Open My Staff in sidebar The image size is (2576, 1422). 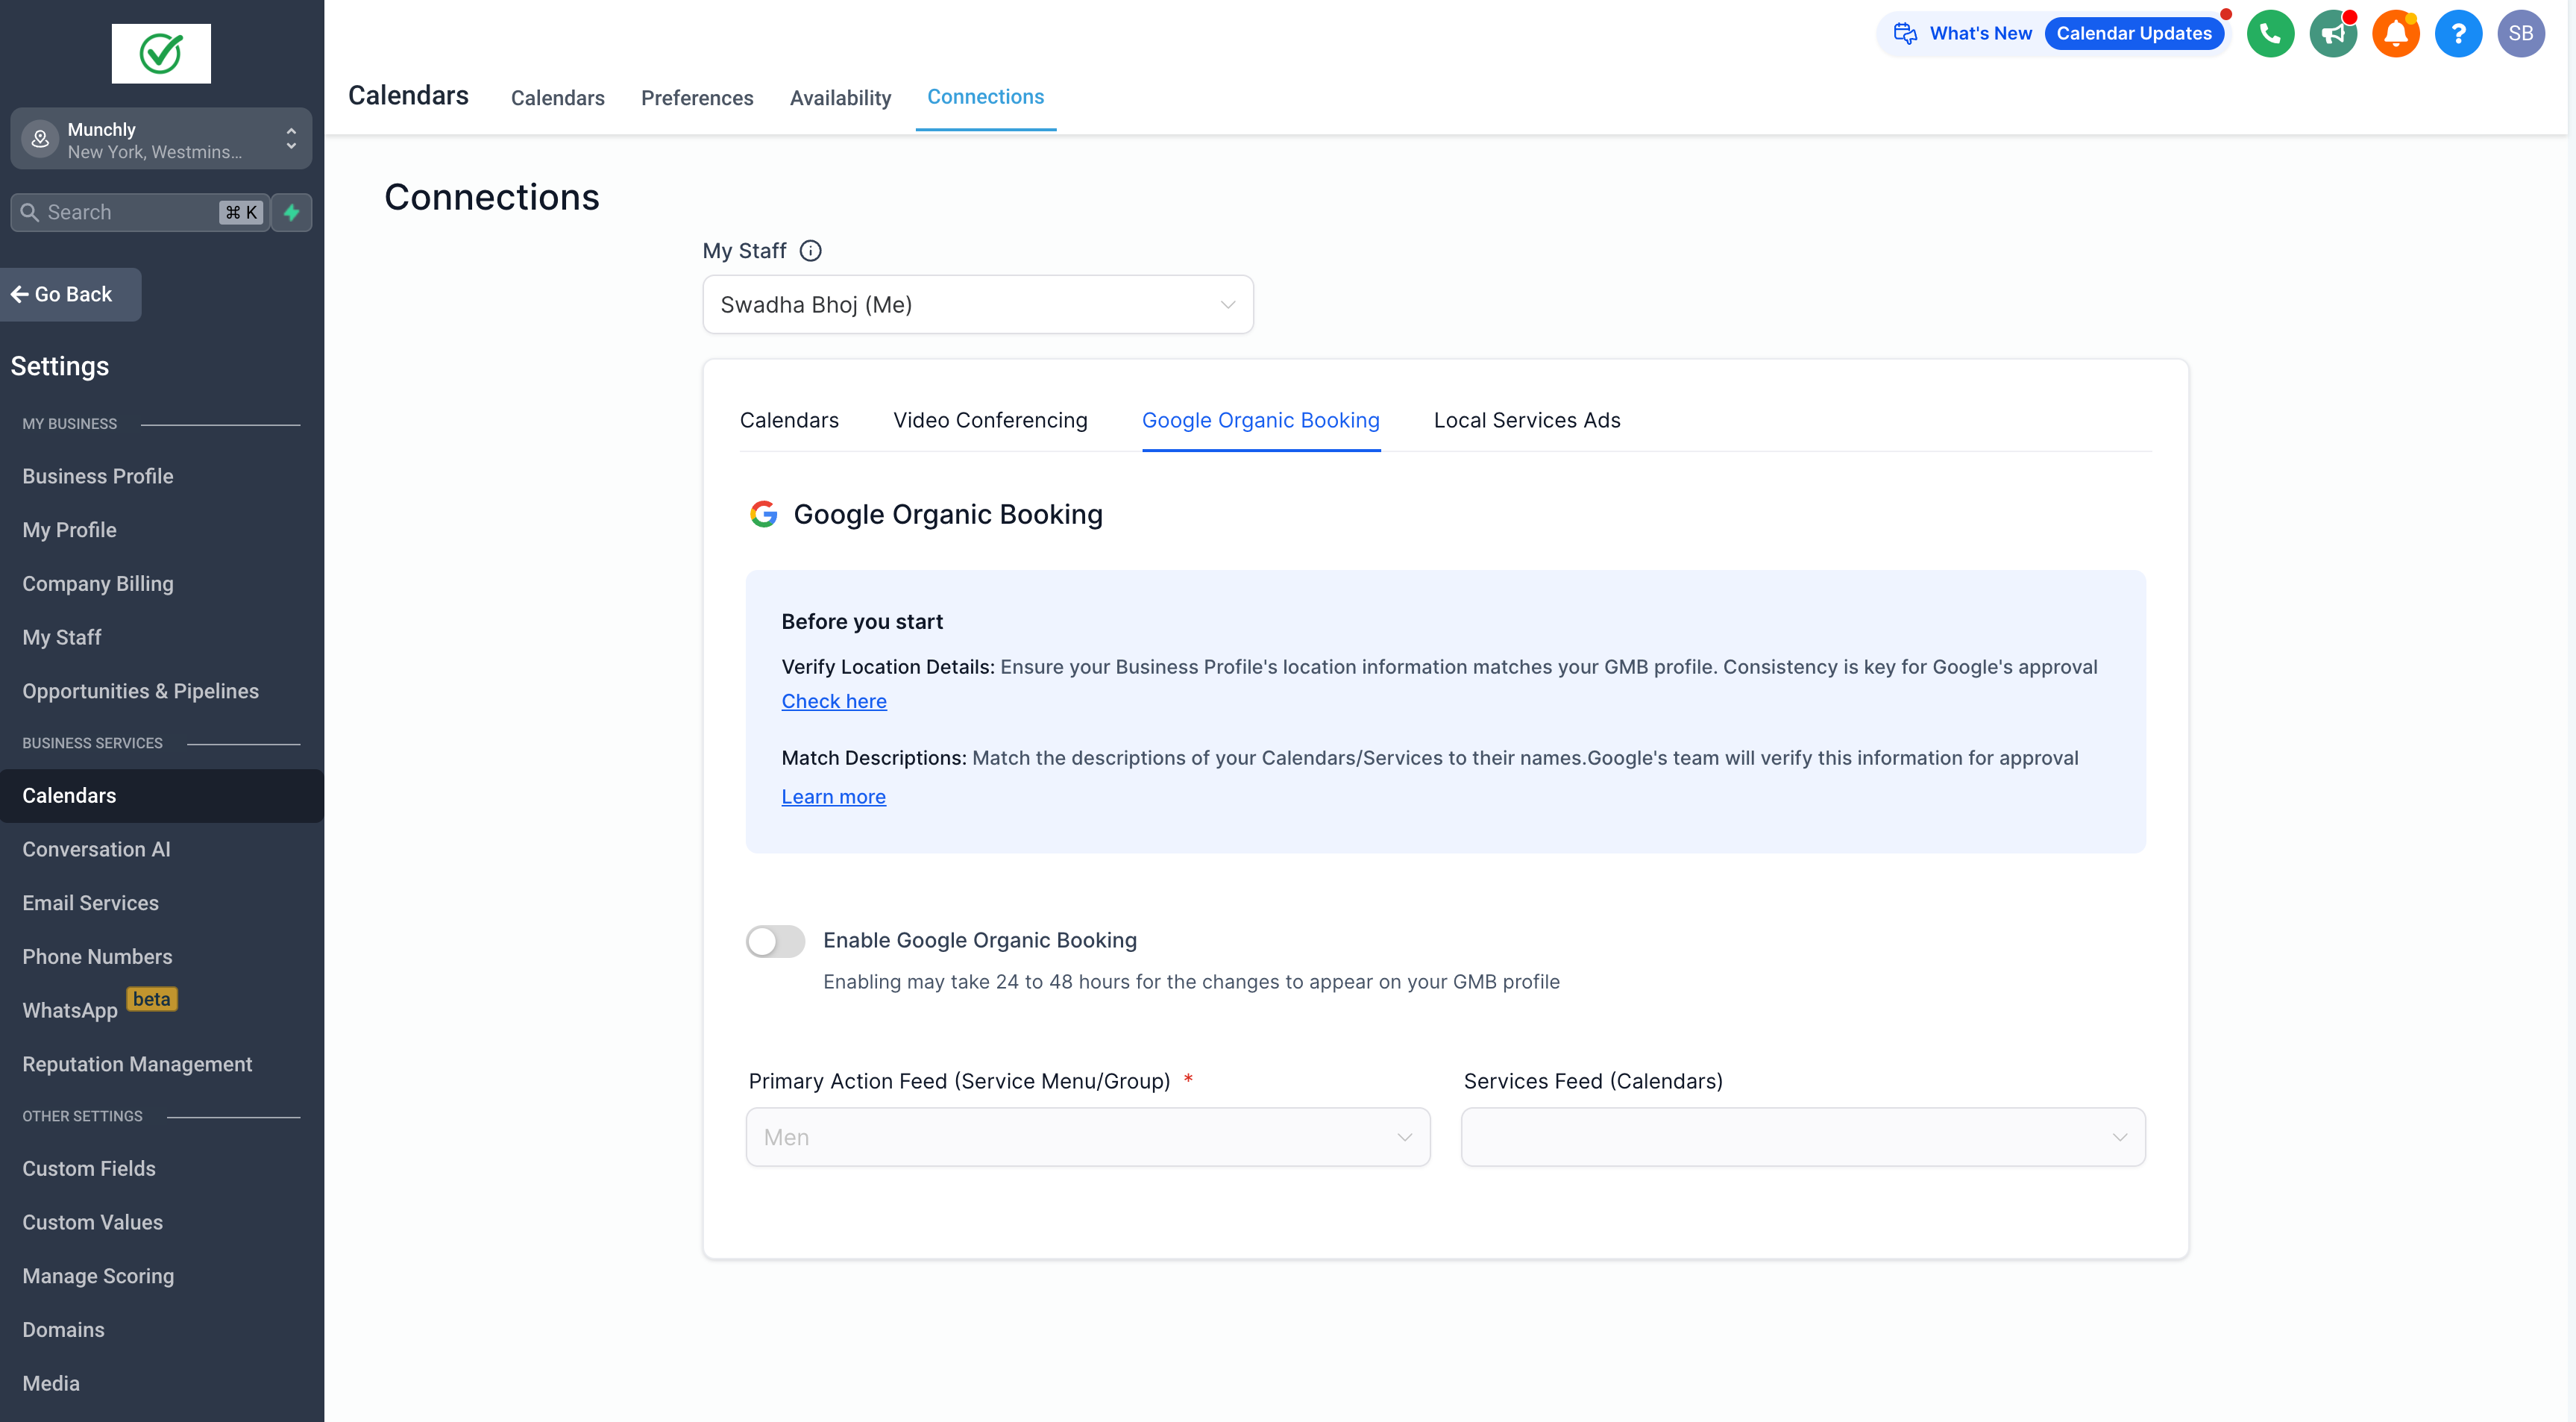point(62,637)
